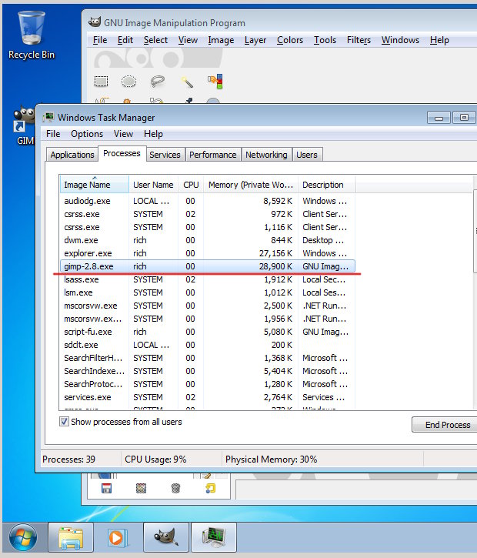Screen dimensions: 477x558
Task: Switch to the Performance tab
Action: [x=212, y=155]
